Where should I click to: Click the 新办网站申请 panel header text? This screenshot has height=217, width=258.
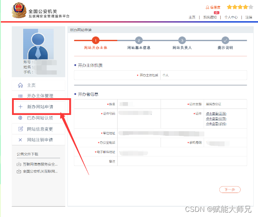[x=81, y=30]
